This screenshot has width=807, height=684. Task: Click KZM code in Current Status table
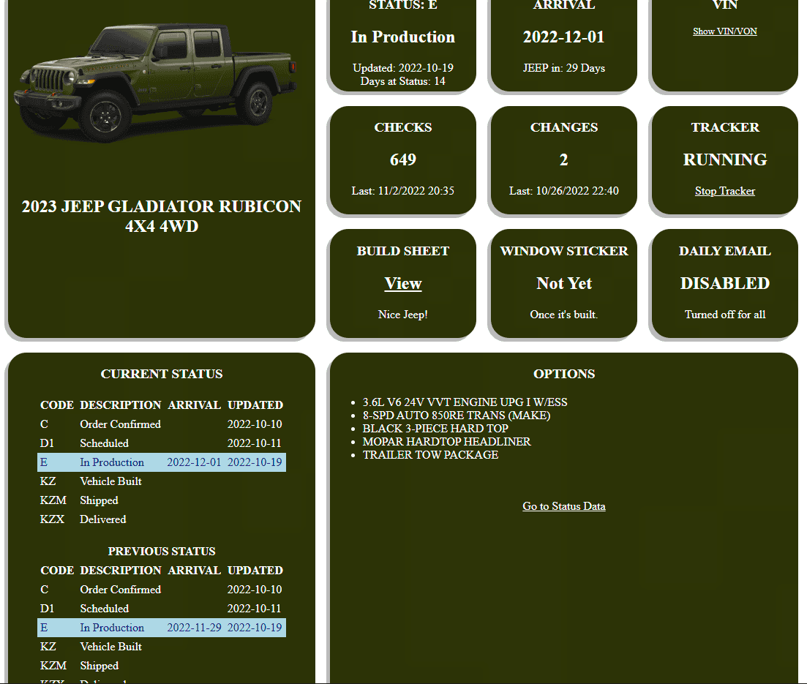(53, 500)
